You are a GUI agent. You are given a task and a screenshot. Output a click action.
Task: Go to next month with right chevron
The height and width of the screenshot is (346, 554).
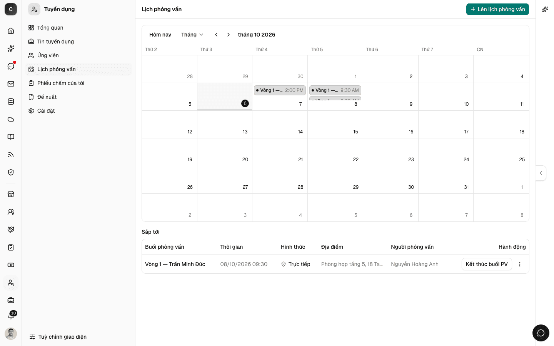[x=229, y=35]
